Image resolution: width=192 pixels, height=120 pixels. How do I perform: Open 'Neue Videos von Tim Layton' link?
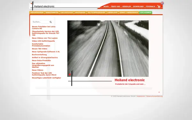(x=45, y=38)
